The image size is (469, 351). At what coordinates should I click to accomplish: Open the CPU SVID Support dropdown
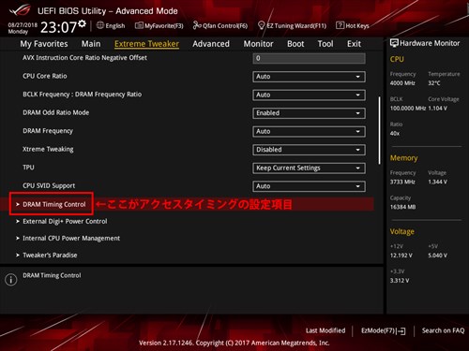pyautogui.click(x=309, y=186)
